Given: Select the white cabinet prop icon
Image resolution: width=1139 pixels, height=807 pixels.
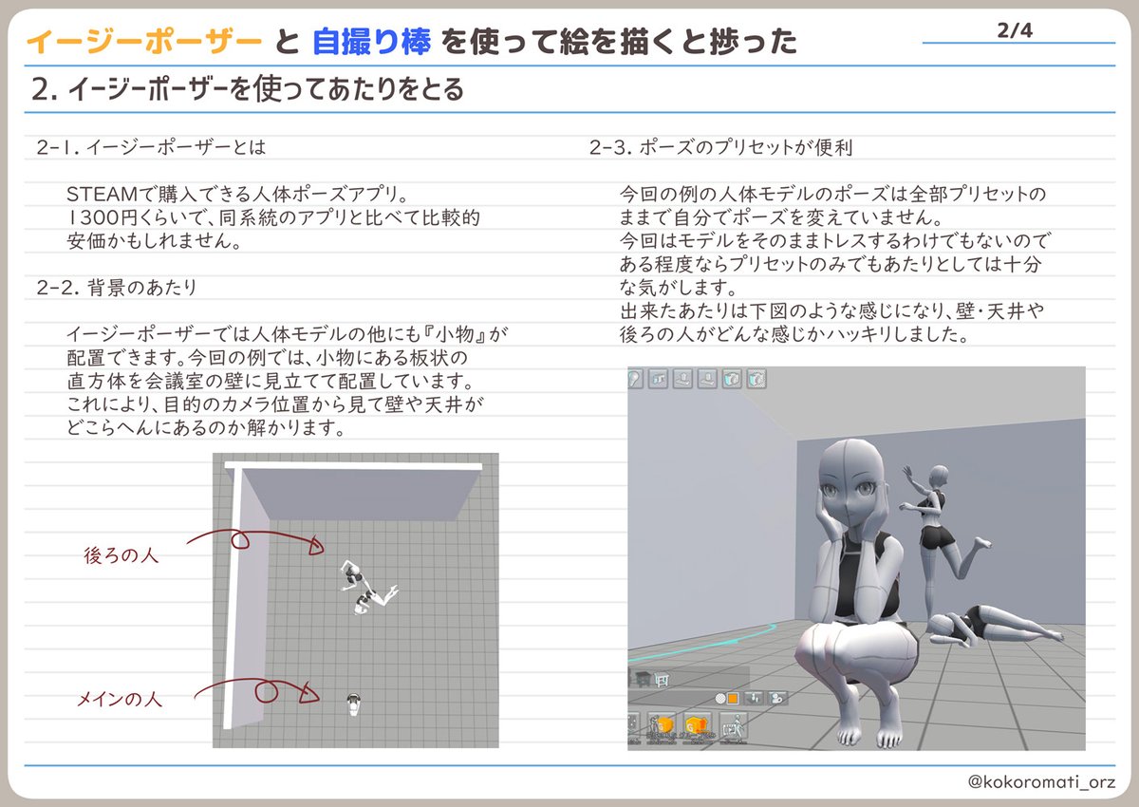Looking at the screenshot, I should click(x=662, y=680).
